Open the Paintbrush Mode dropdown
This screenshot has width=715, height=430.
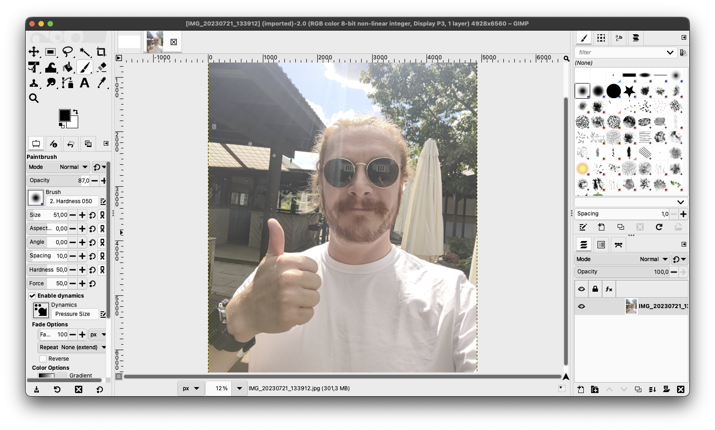58,167
